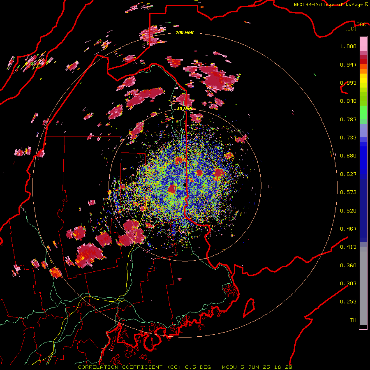Select the 0.840 scale value

click(348, 101)
